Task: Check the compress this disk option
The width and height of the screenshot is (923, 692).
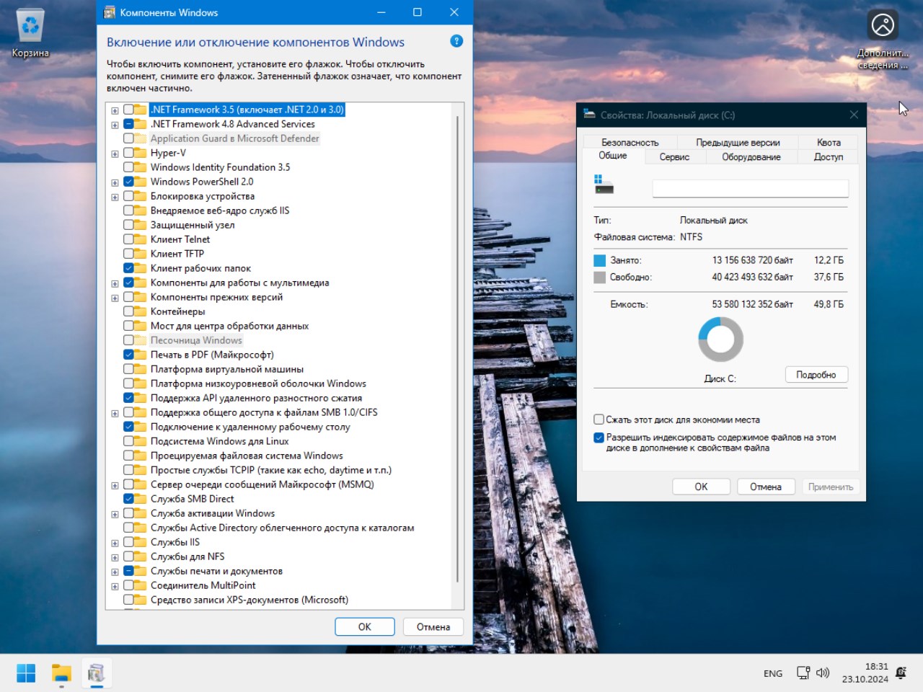Action: pyautogui.click(x=599, y=420)
